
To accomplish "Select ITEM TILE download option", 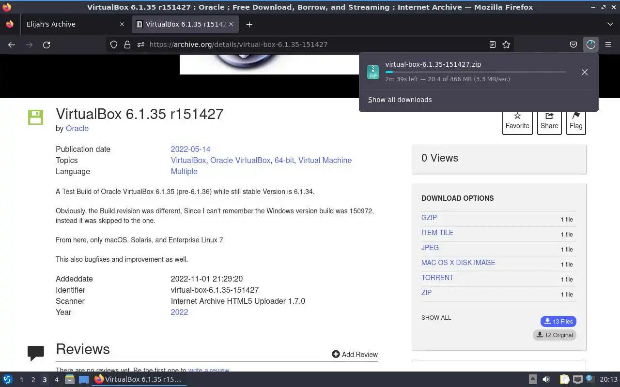I will tap(437, 233).
